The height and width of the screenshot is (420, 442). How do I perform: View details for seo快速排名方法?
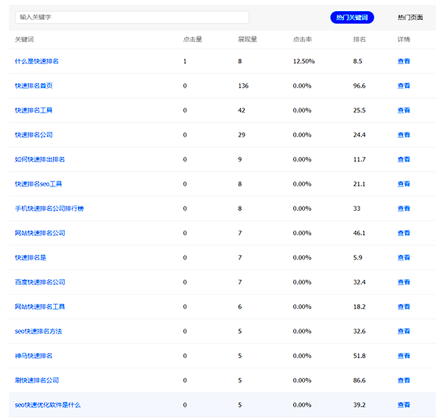click(x=404, y=332)
